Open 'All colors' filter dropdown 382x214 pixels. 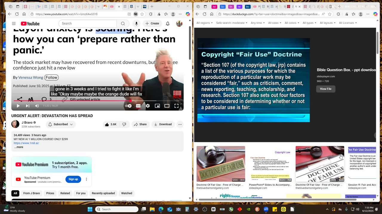coord(292,23)
